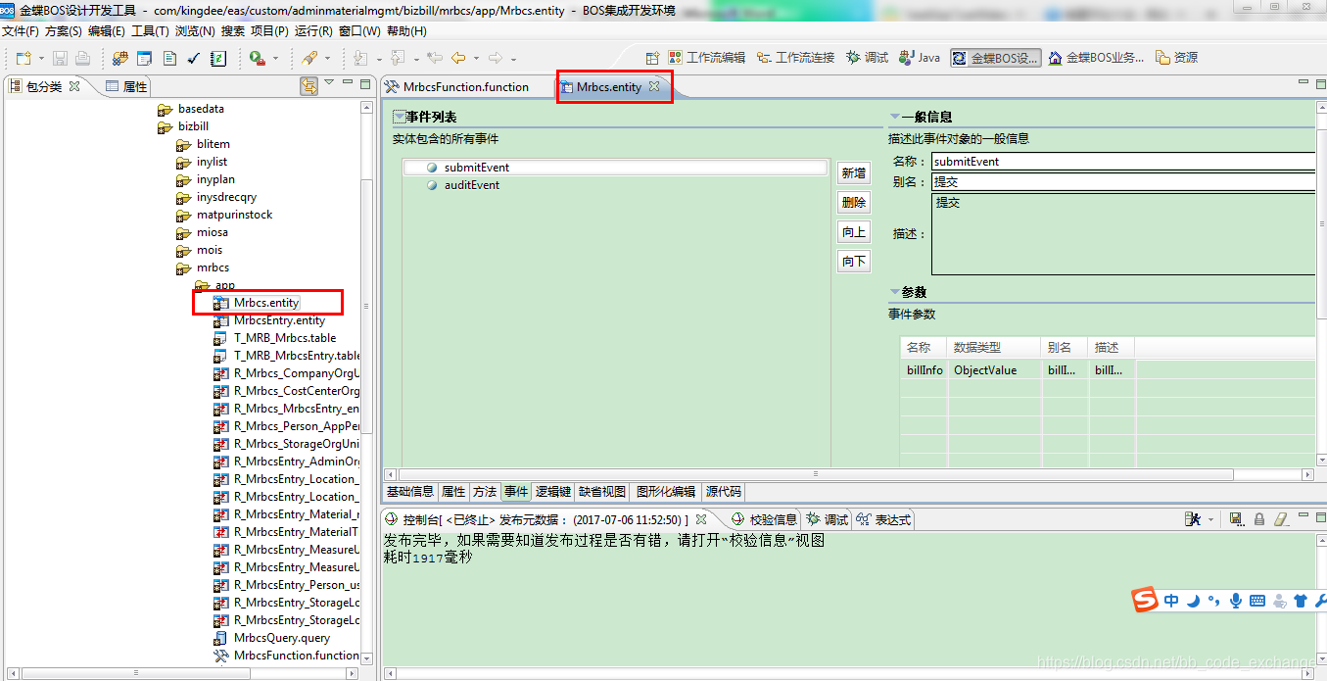Open the 项目(P) menu
The height and width of the screenshot is (681, 1327).
(x=269, y=31)
